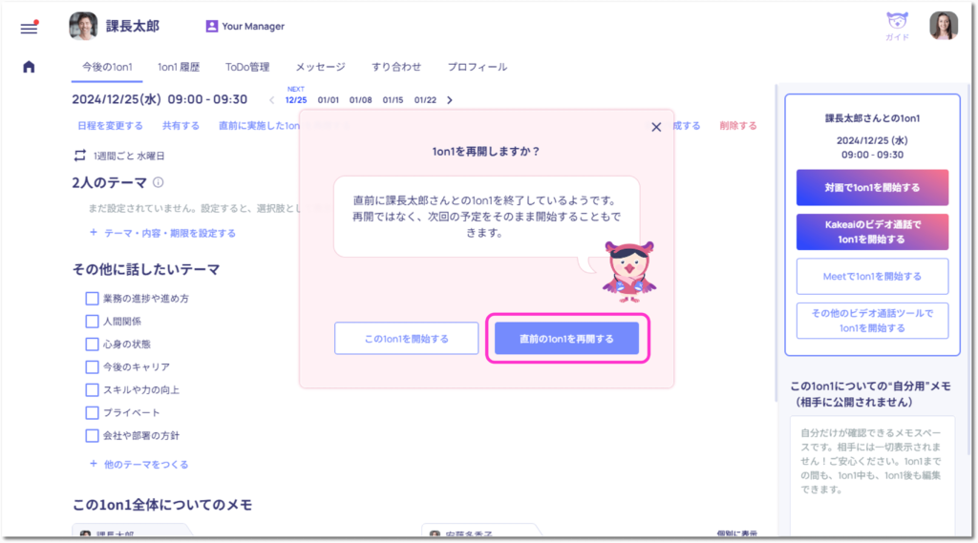Open the user avatar at top right
The width and height of the screenshot is (978, 543).
(943, 26)
